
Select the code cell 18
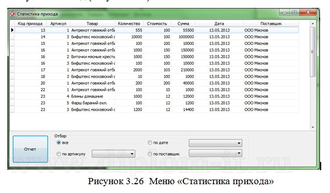point(30,77)
